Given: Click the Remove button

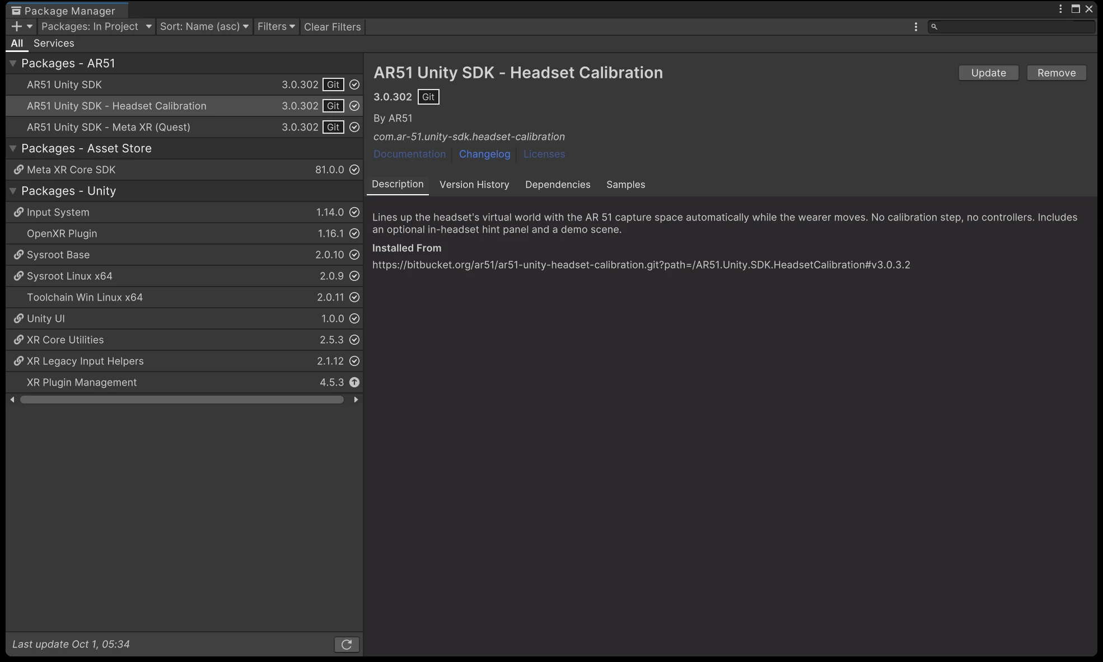Looking at the screenshot, I should 1057,73.
